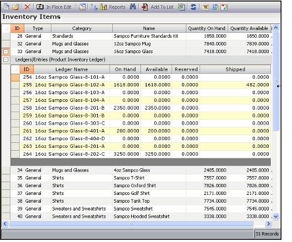292x242 pixels.
Task: Select Sampco Tank Top row
Action: (x=141, y=201)
